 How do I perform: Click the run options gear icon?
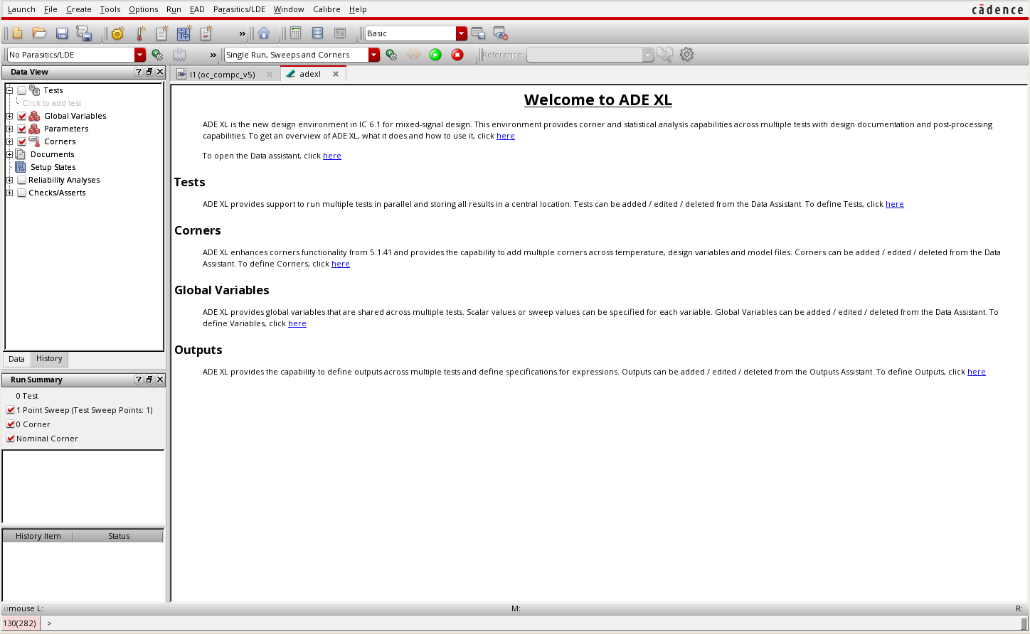pos(391,55)
